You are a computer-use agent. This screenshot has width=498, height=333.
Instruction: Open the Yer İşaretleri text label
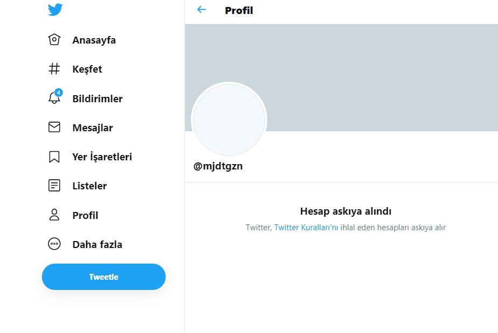(102, 157)
